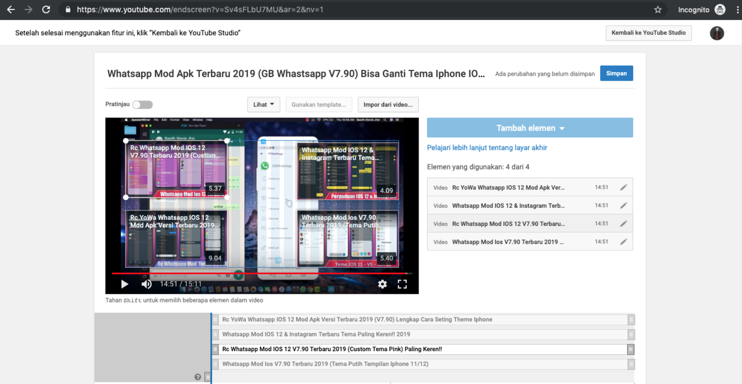Click the timeline zoom handle beside help icon
This screenshot has width=742, height=384.
(x=208, y=377)
